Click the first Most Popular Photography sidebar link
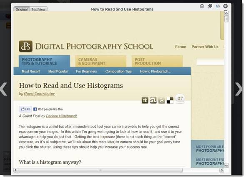Image resolution: width=246 pixels, height=179 pixels. 210,148
